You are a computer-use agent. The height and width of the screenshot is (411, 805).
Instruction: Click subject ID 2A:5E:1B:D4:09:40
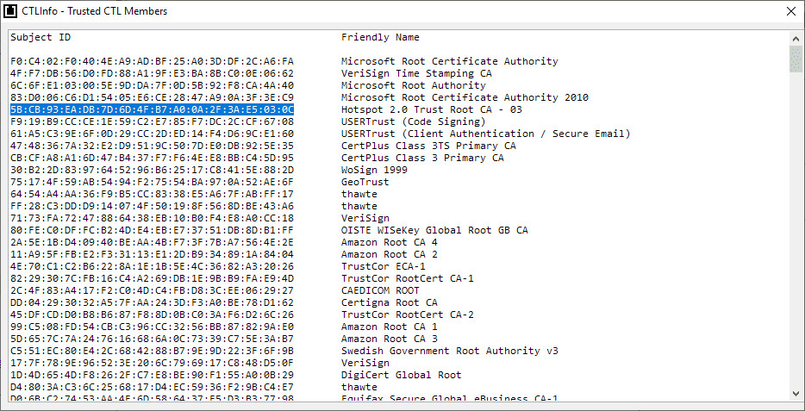(x=152, y=242)
